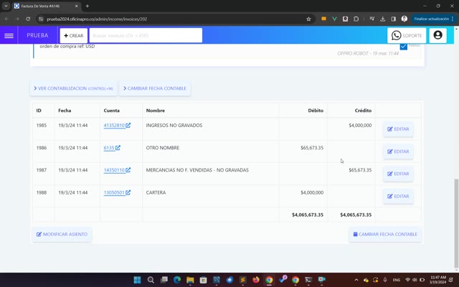Image resolution: width=459 pixels, height=287 pixels.
Task: Open Sublime Text from the taskbar
Action: [x=242, y=280]
